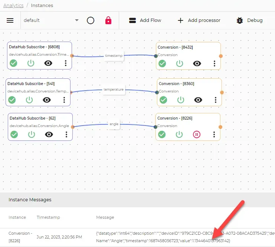Open three-dot menu on Conversion [8360]

coord(216,100)
